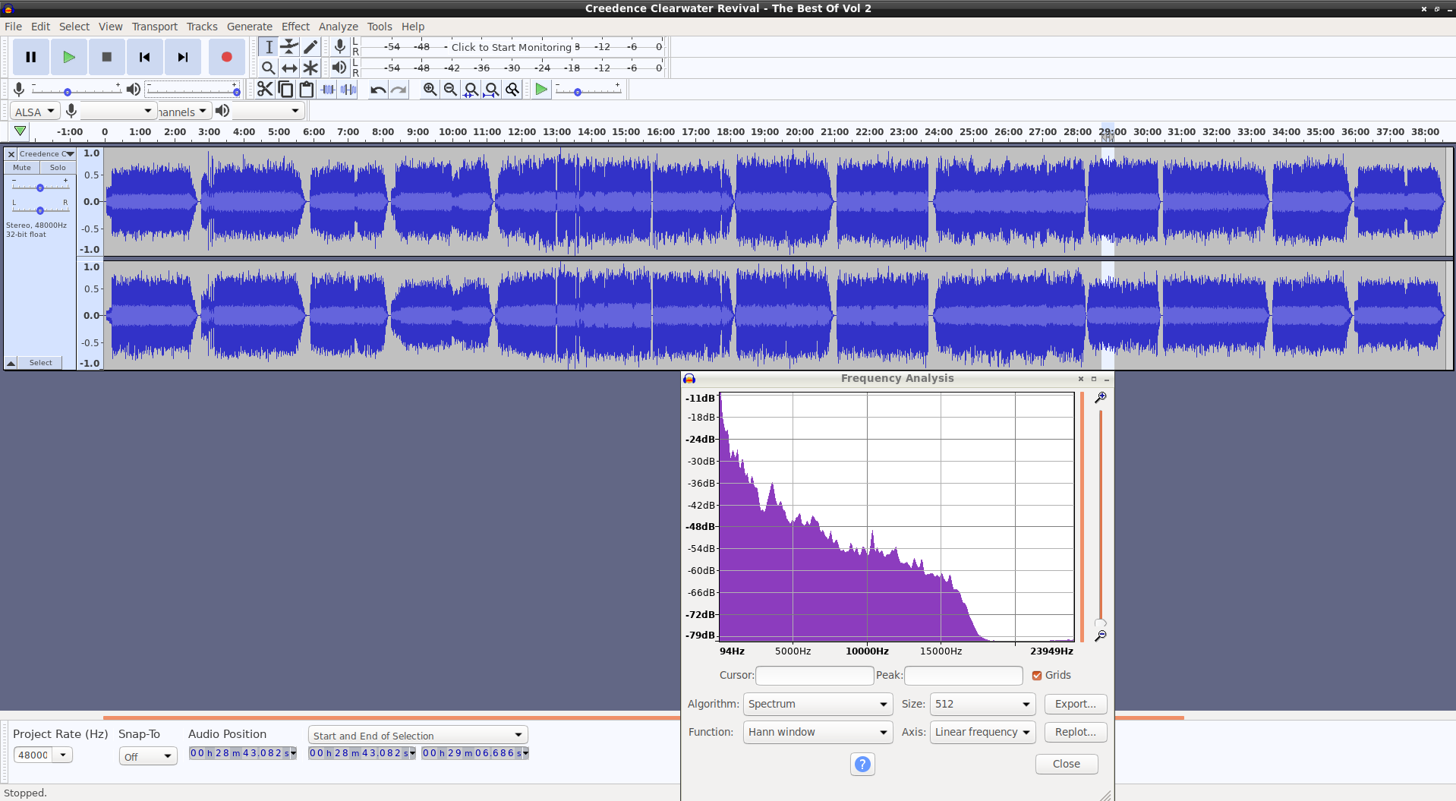This screenshot has height=801, width=1456.
Task: Collapse the track with the arrow button
Action: click(11, 363)
